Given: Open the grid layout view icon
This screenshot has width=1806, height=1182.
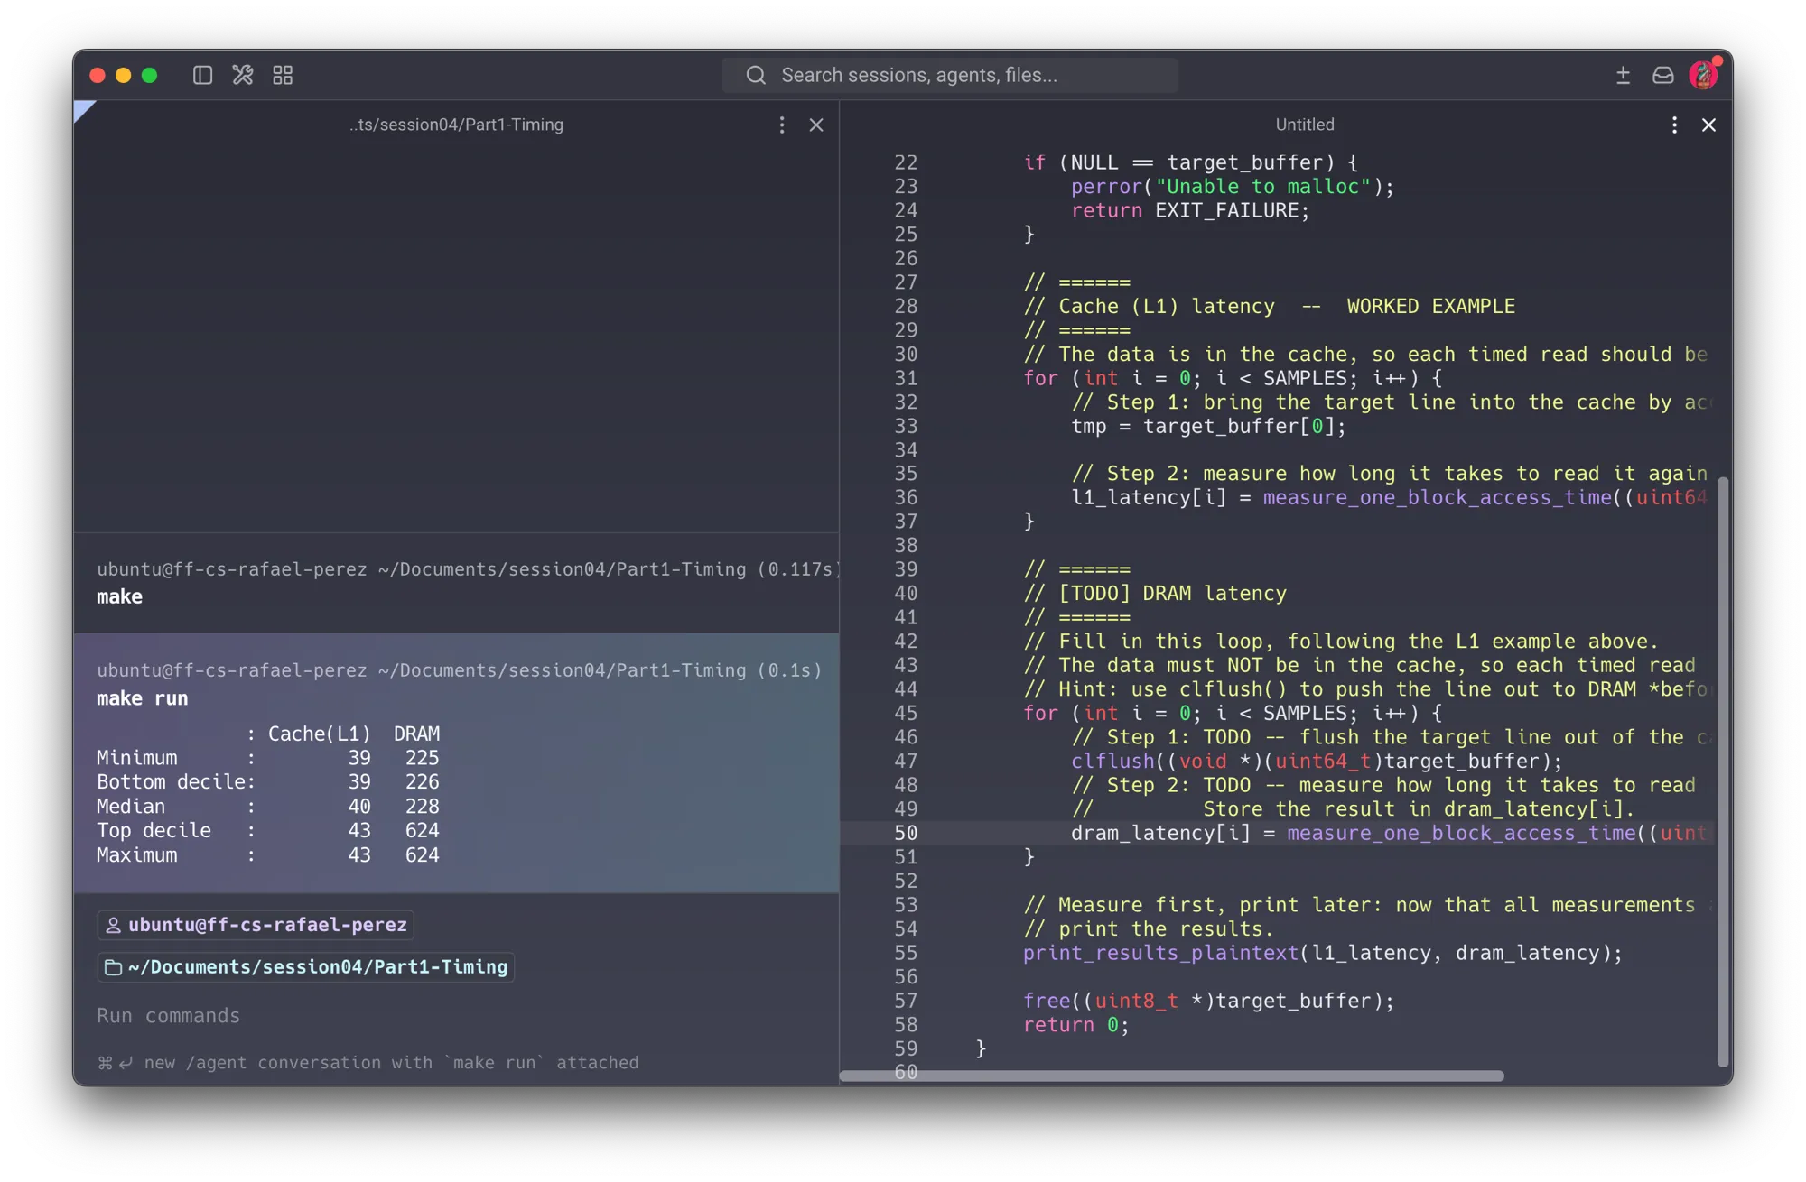Looking at the screenshot, I should pyautogui.click(x=283, y=75).
